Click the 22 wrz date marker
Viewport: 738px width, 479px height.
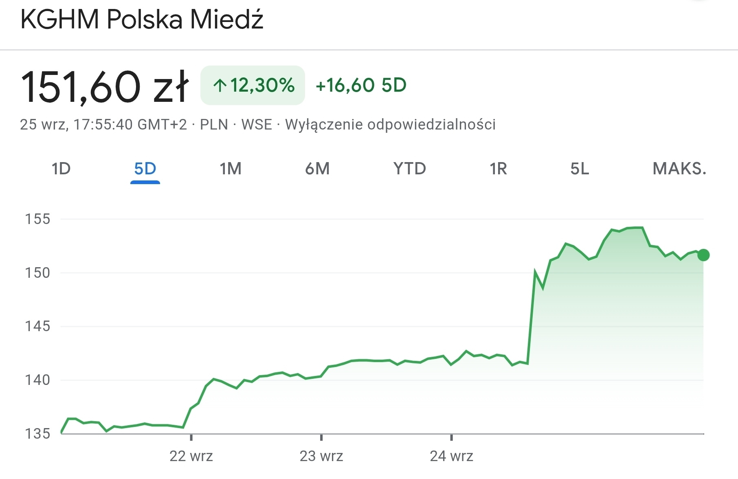coord(191,456)
